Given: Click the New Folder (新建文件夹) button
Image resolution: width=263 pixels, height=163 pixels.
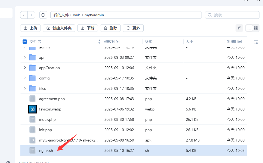Looking at the screenshot, I should click(x=59, y=28).
